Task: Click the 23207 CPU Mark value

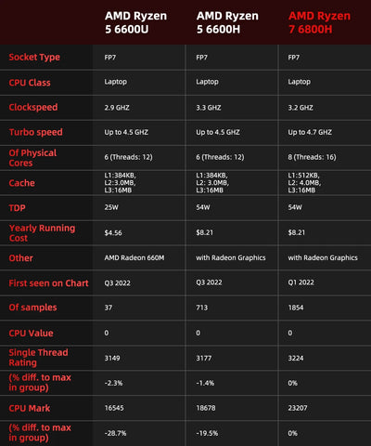Action: pos(298,408)
